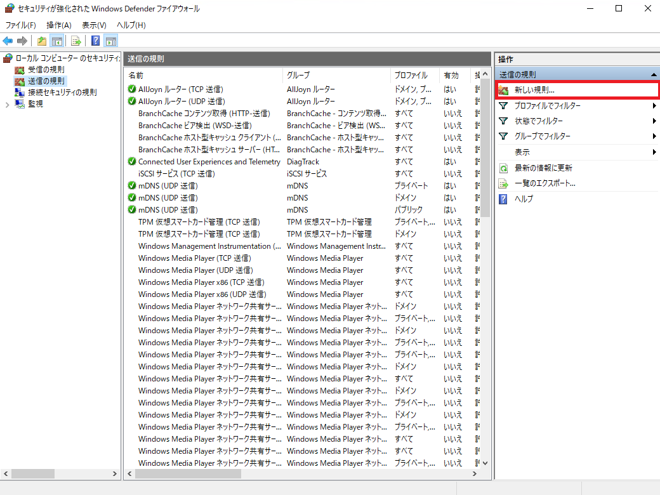This screenshot has height=495, width=660.
Task: Click the funnel icon beside プロファイルでフィルター
Action: pyautogui.click(x=503, y=105)
